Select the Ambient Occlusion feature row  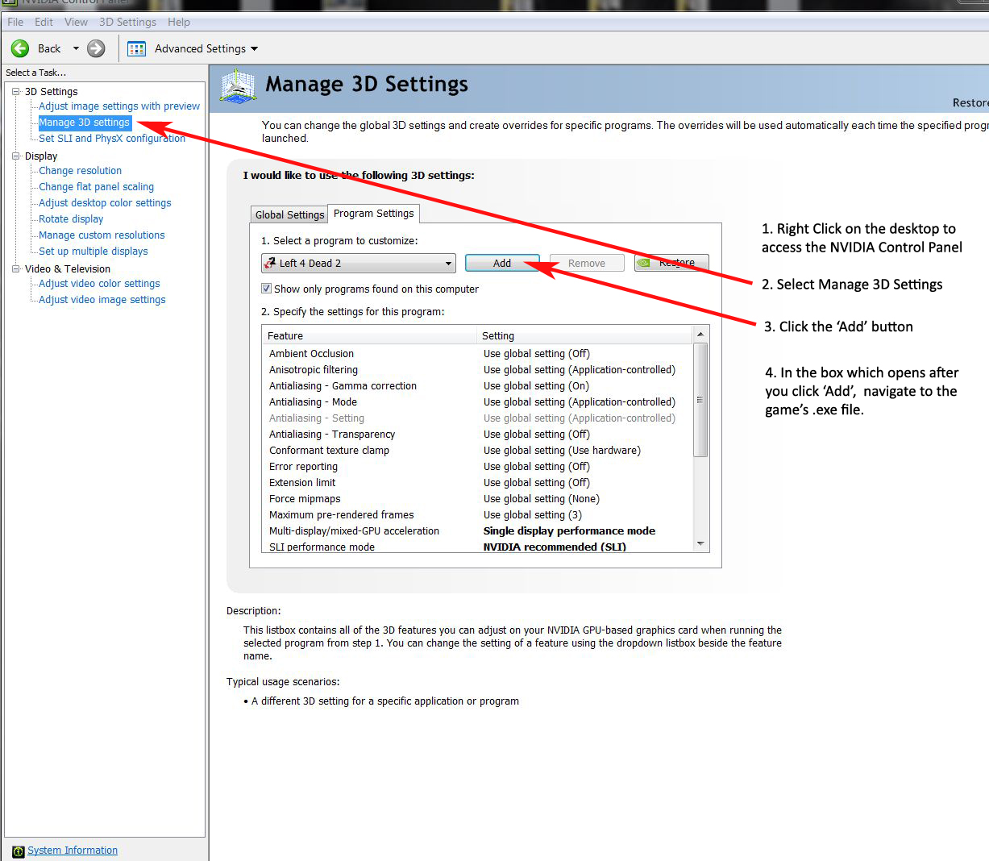(x=477, y=353)
